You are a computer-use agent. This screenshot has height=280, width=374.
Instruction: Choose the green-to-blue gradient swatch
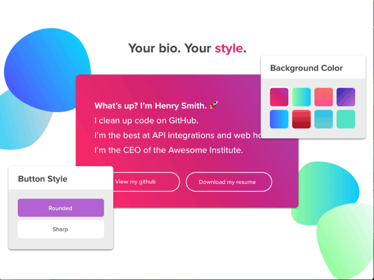(x=301, y=97)
